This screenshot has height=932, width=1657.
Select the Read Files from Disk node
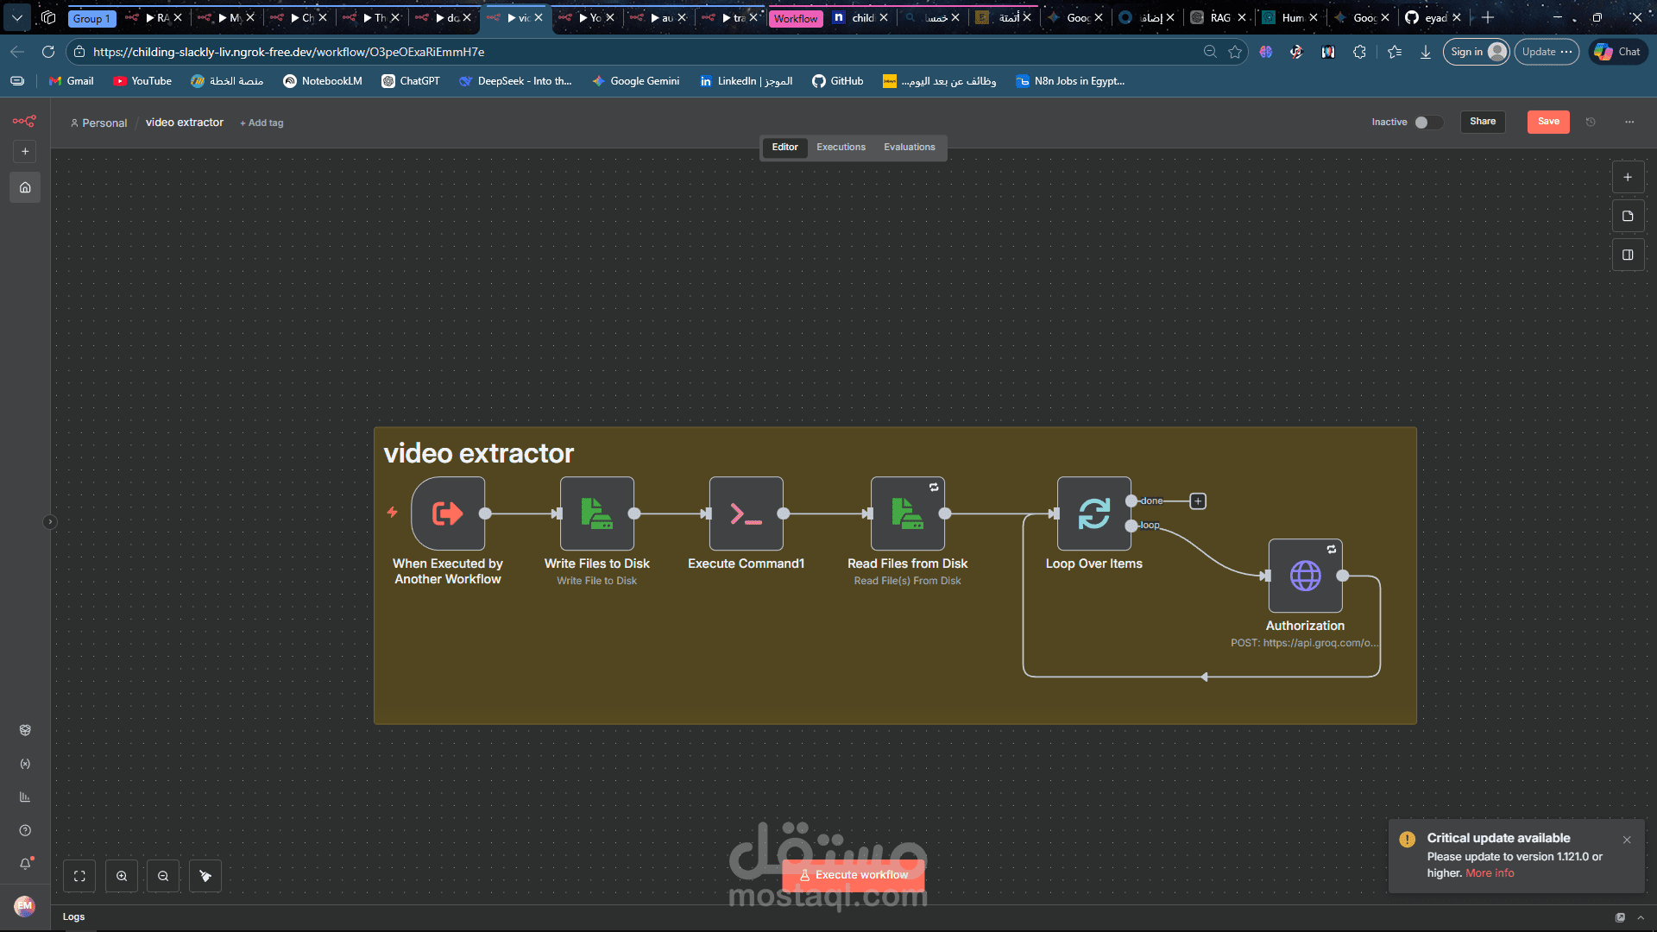pos(907,513)
